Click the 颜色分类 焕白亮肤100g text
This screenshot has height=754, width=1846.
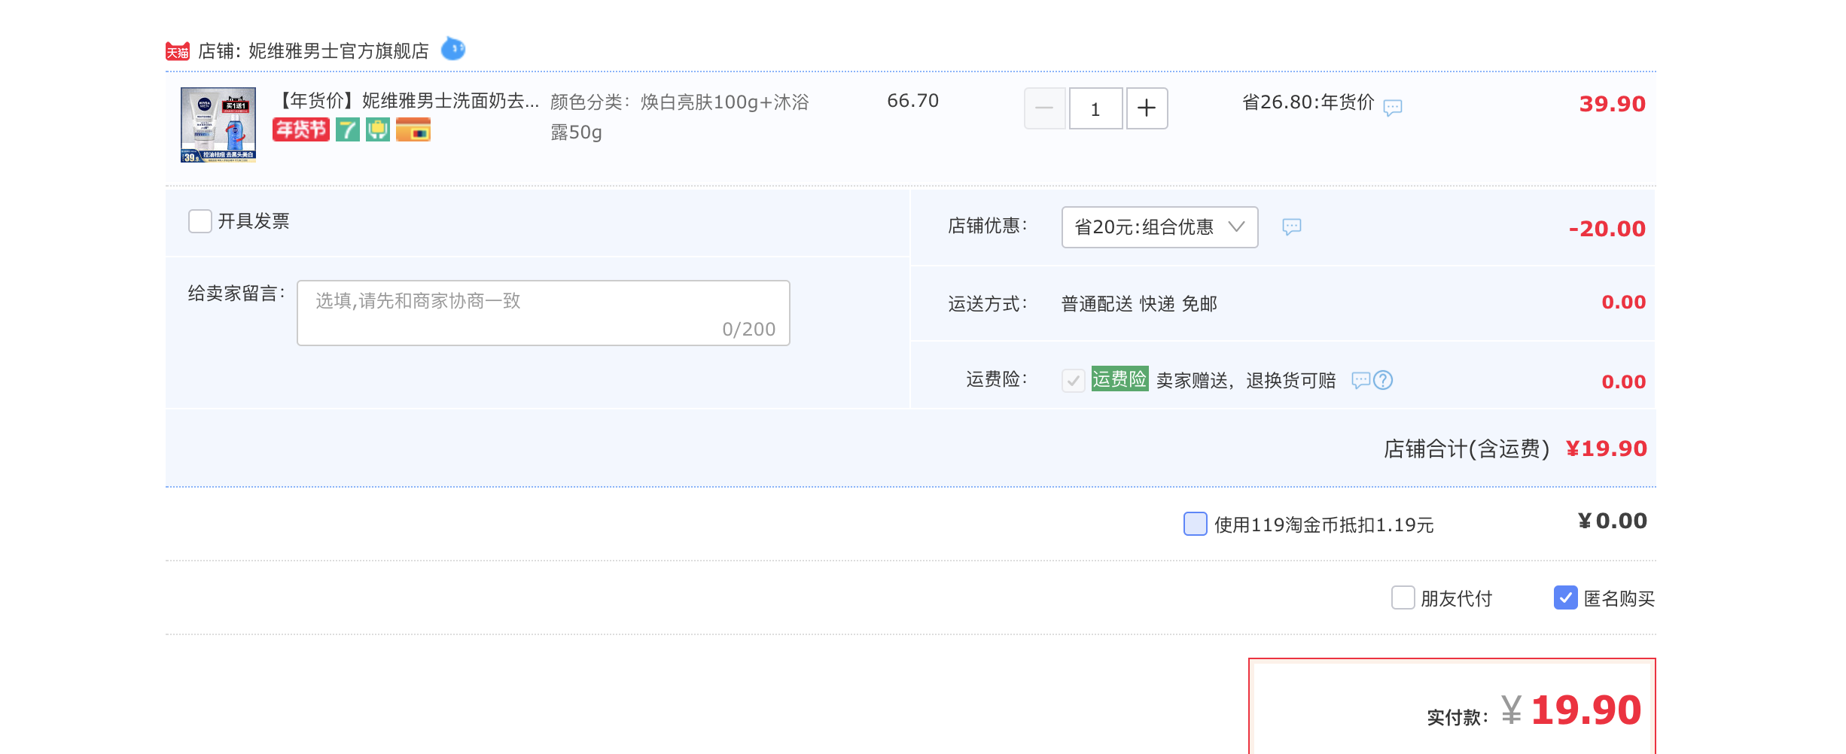tap(679, 117)
